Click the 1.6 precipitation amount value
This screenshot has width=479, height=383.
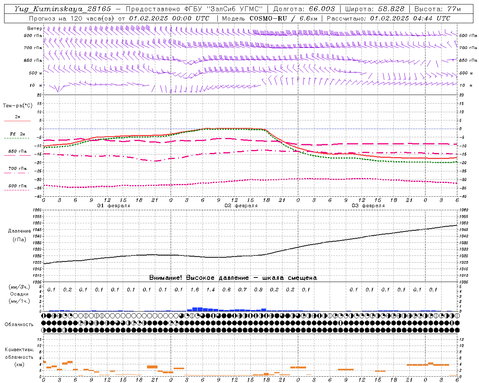coord(195,290)
